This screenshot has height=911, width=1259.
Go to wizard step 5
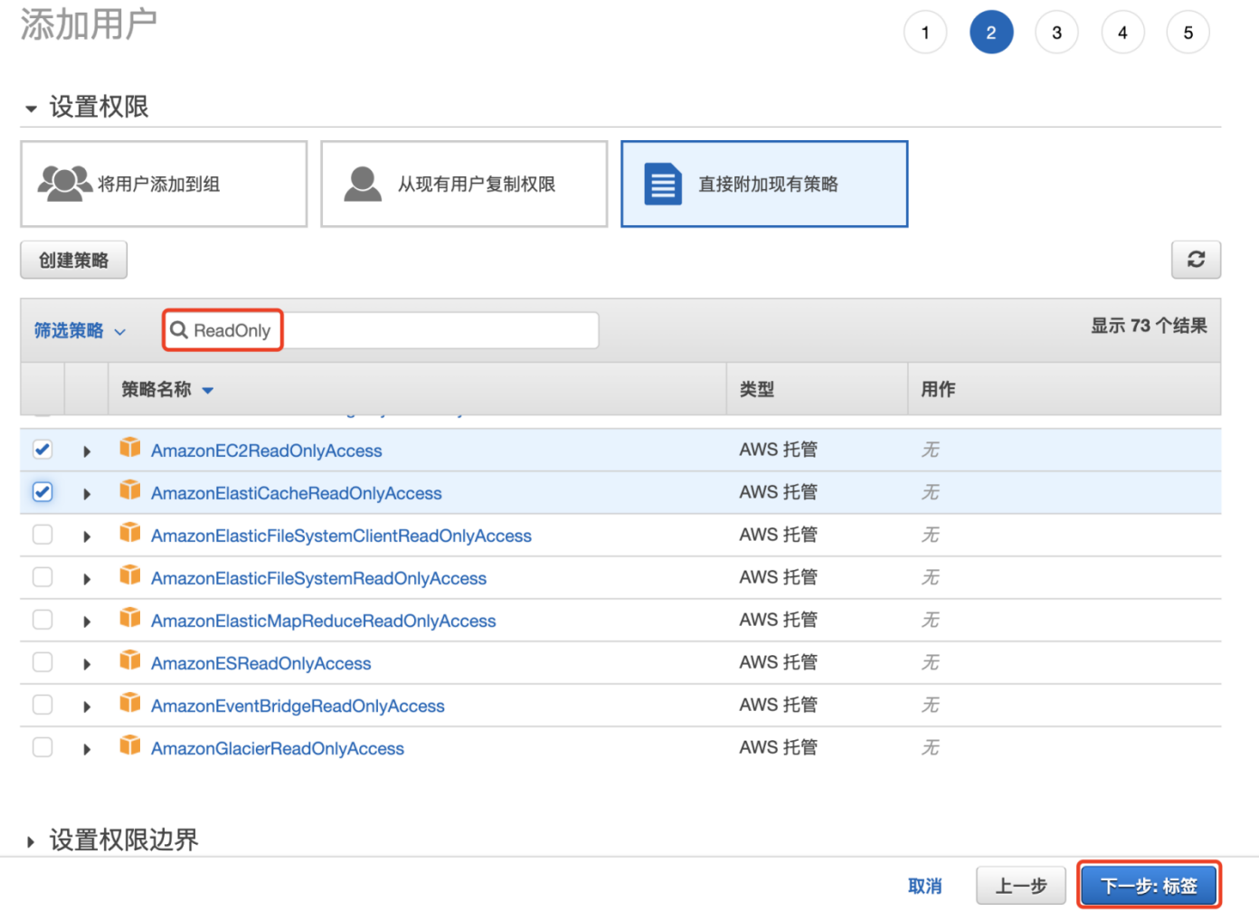click(x=1188, y=33)
